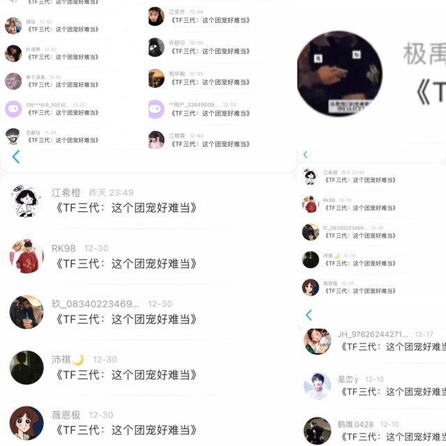This screenshot has height=446, width=446.
Task: Open 星峦y's white-outfit avatar
Action: tap(317, 386)
